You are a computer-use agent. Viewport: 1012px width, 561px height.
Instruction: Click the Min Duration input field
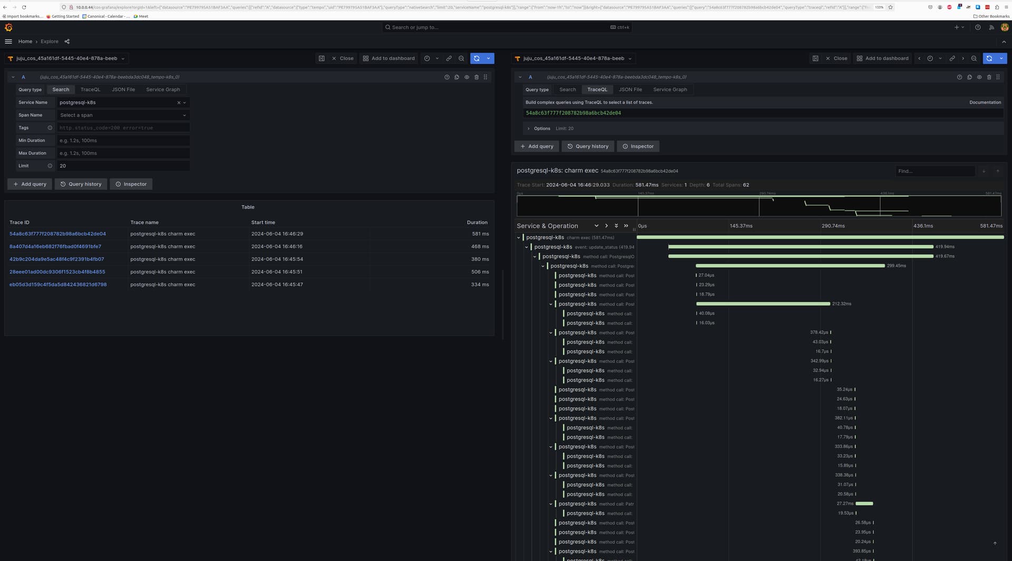click(123, 141)
